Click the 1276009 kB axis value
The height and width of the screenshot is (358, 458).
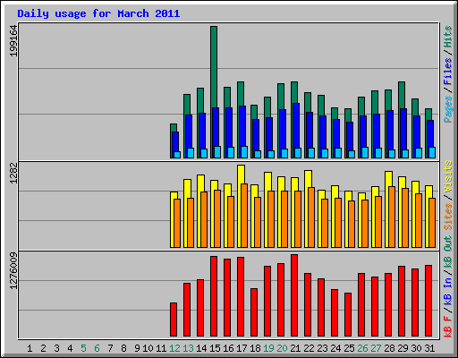13,270
